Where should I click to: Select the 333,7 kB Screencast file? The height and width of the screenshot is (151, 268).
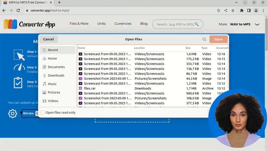click(x=152, y=64)
